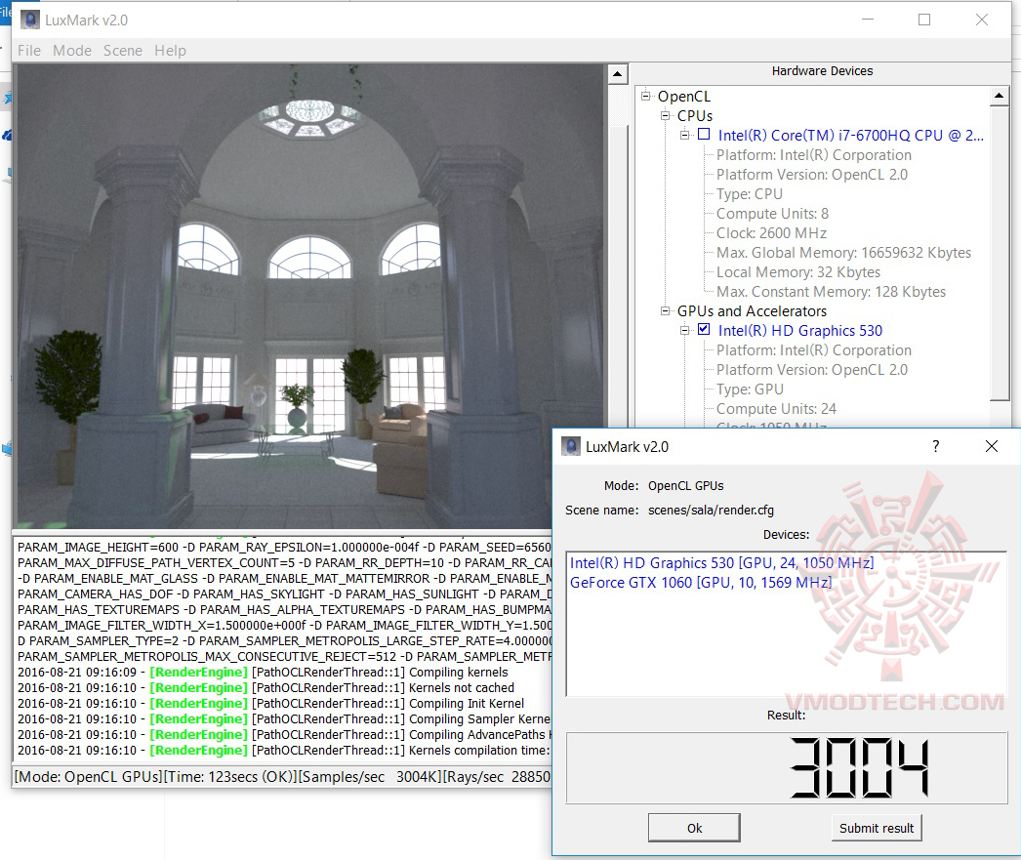Collapse the Intel Core i7-6700HQ device node

pyautogui.click(x=684, y=135)
